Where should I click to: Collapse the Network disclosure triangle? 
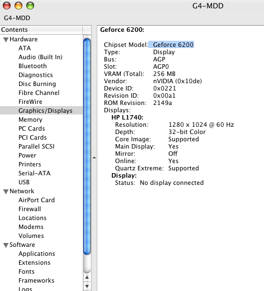[6, 192]
